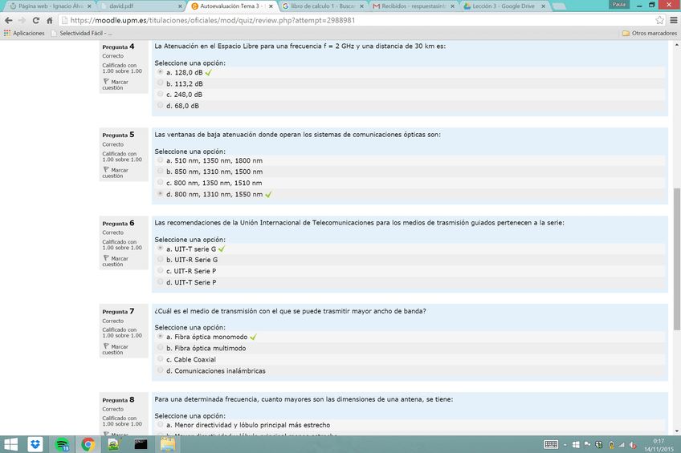
Task: Open the Aplicaciones bookmarks shortcut
Action: pyautogui.click(x=24, y=33)
